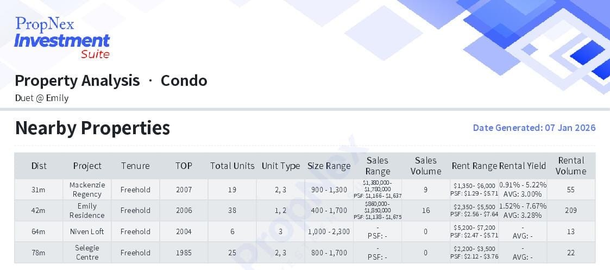Click the Sales Volume column header
Viewport: 610px width, 270px height.
pos(426,166)
